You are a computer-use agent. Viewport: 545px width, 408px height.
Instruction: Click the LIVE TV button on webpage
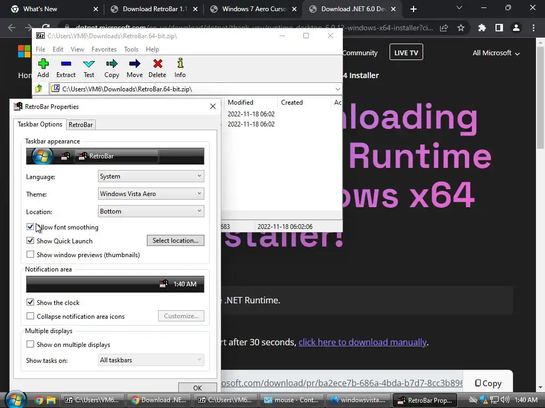(406, 53)
